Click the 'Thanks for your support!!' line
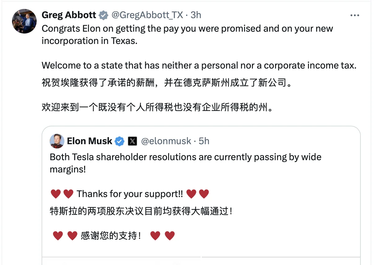Image resolution: width=374 pixels, height=265 pixels. click(129, 194)
